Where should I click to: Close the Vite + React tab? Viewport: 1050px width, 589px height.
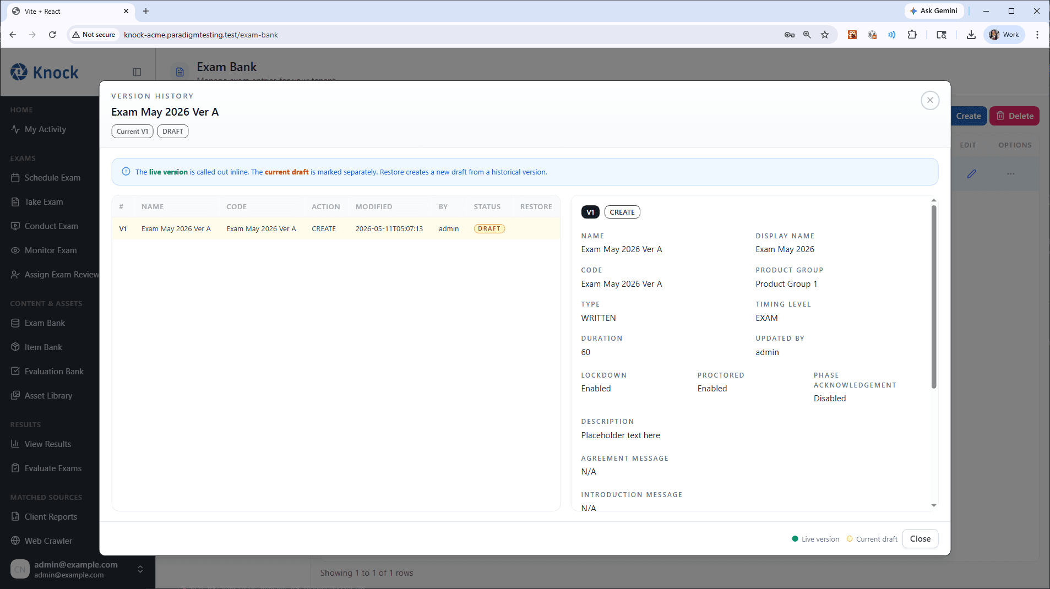pyautogui.click(x=126, y=11)
